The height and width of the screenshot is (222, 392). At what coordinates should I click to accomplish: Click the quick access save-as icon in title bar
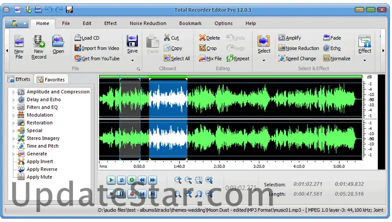click(69, 10)
